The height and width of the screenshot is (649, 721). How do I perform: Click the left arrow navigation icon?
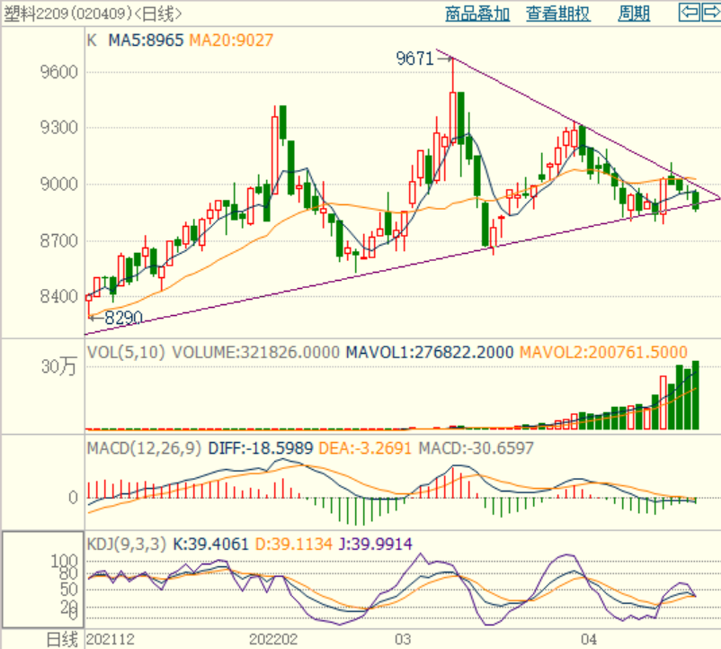tap(688, 13)
